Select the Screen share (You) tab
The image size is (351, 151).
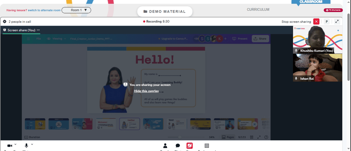coord(21,30)
